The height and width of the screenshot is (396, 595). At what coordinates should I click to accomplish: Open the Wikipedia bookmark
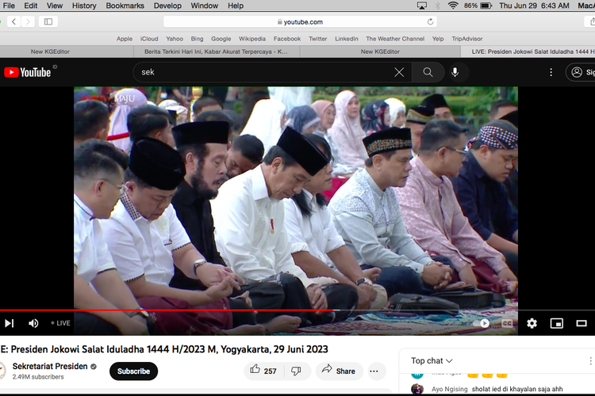(x=252, y=39)
